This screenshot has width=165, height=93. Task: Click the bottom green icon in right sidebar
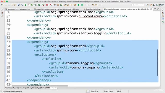click(163, 22)
